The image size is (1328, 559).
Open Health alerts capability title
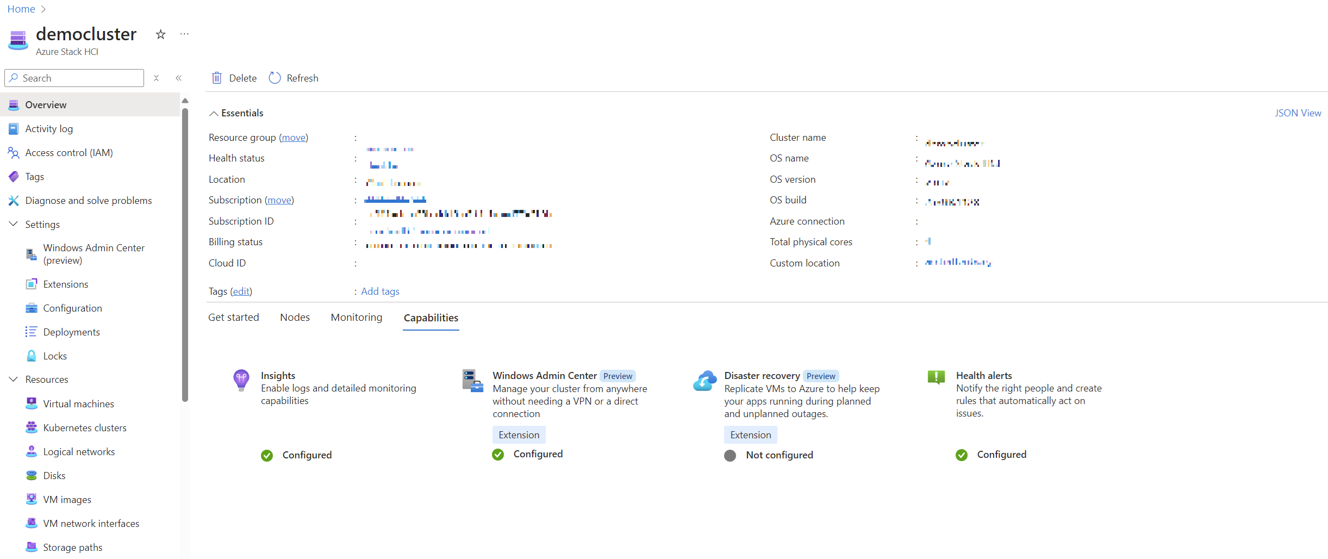pyautogui.click(x=984, y=376)
